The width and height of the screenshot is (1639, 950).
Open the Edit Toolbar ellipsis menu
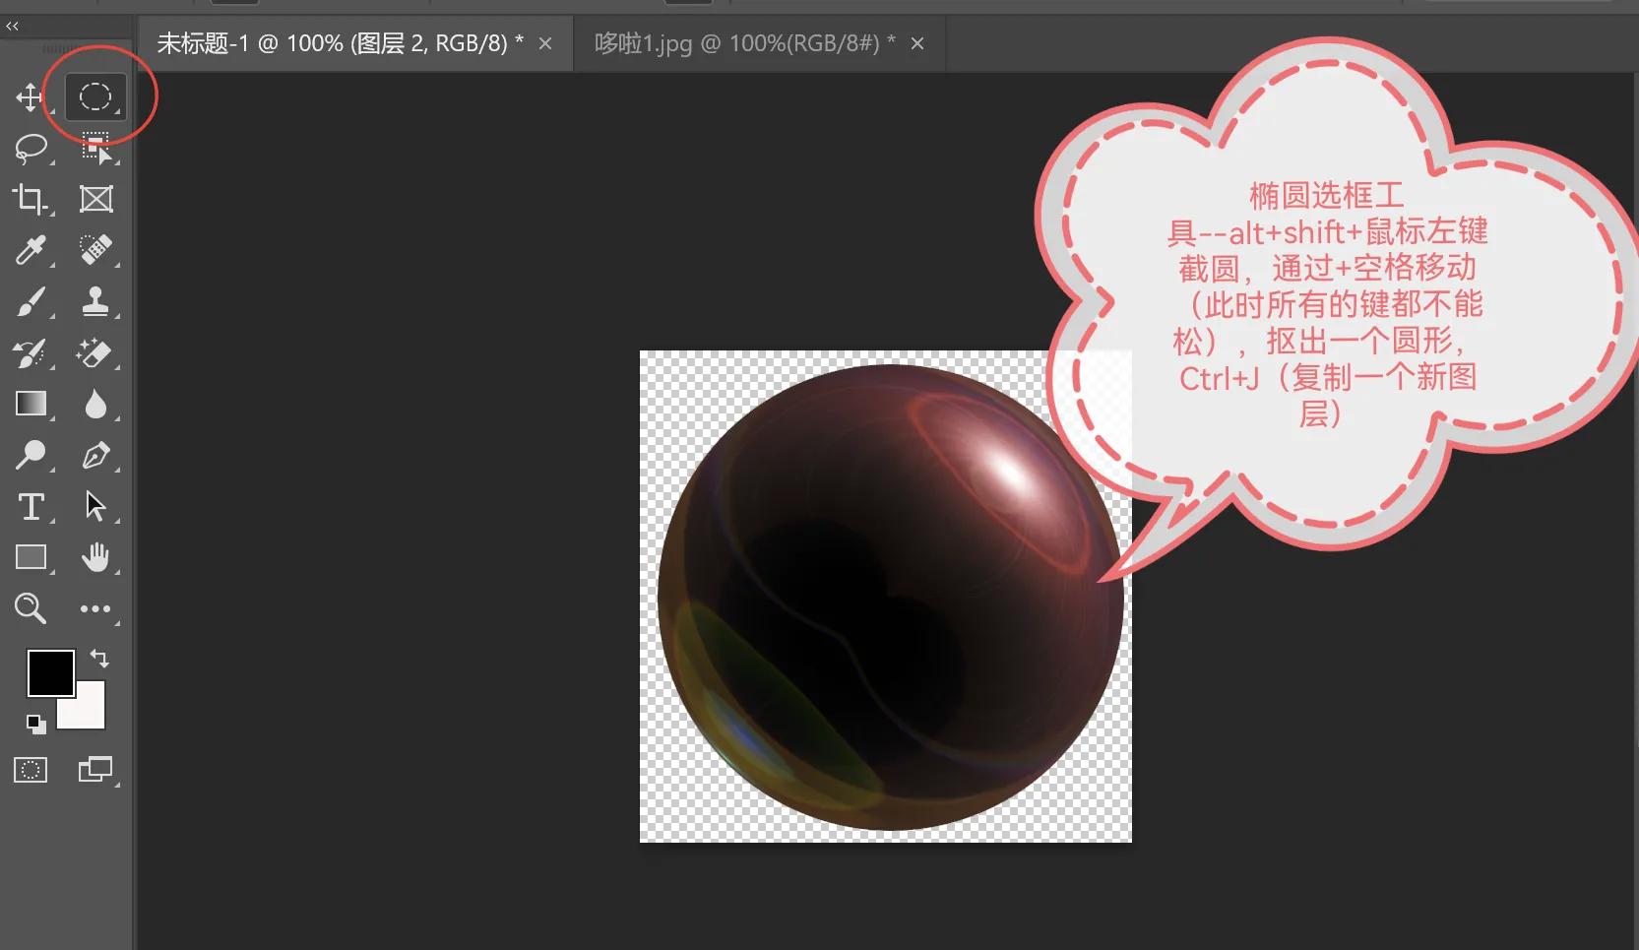coord(95,608)
